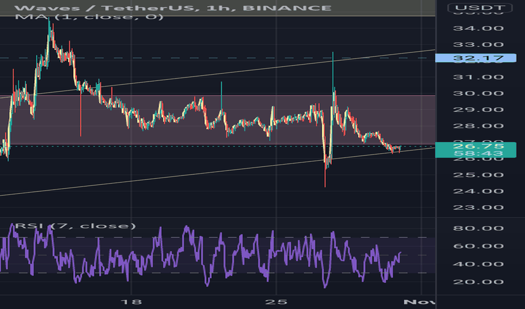This screenshot has height=309, width=525.
Task: Select the purple RSI line
Action: click(201, 256)
